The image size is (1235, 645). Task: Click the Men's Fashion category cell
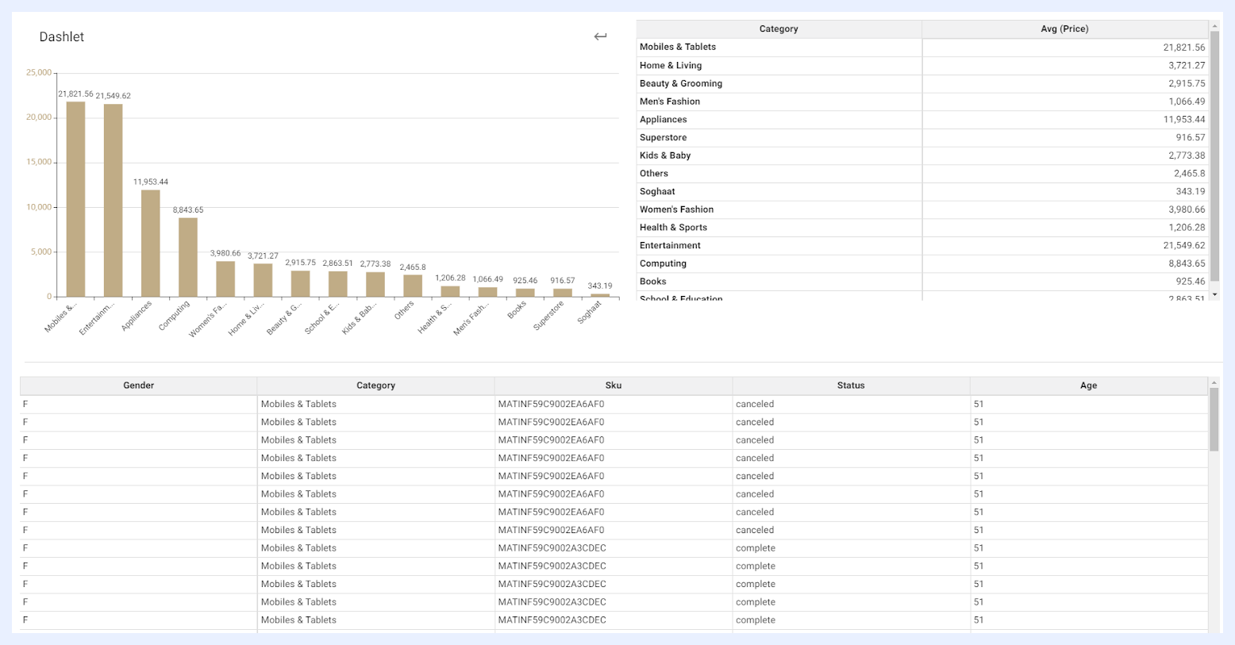point(779,102)
